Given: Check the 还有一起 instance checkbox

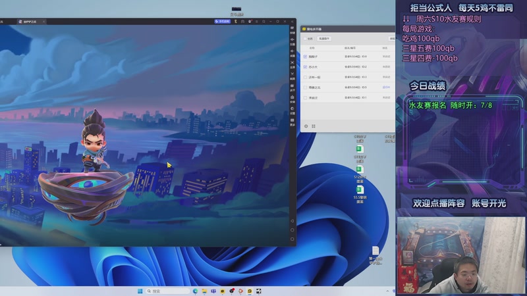Looking at the screenshot, I should pos(305,77).
